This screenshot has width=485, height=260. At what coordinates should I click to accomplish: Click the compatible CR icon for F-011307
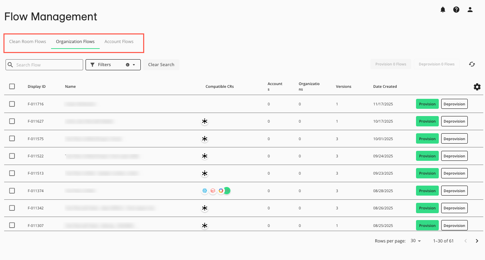click(x=205, y=226)
